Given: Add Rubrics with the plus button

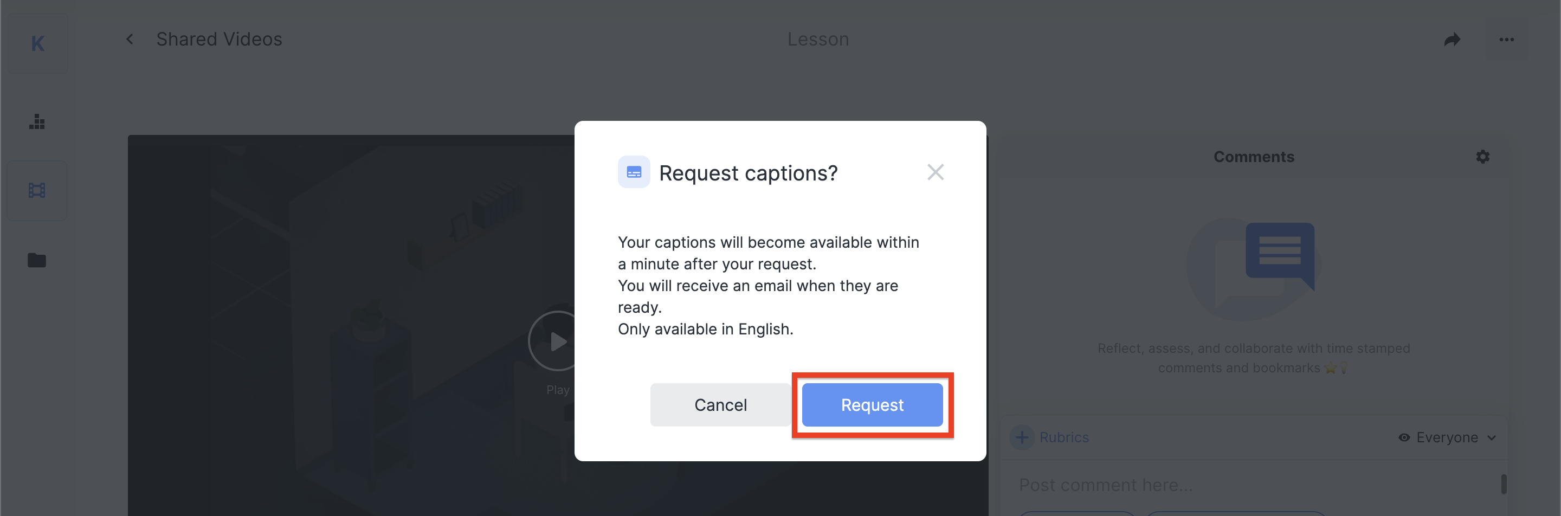Looking at the screenshot, I should pos(1022,437).
